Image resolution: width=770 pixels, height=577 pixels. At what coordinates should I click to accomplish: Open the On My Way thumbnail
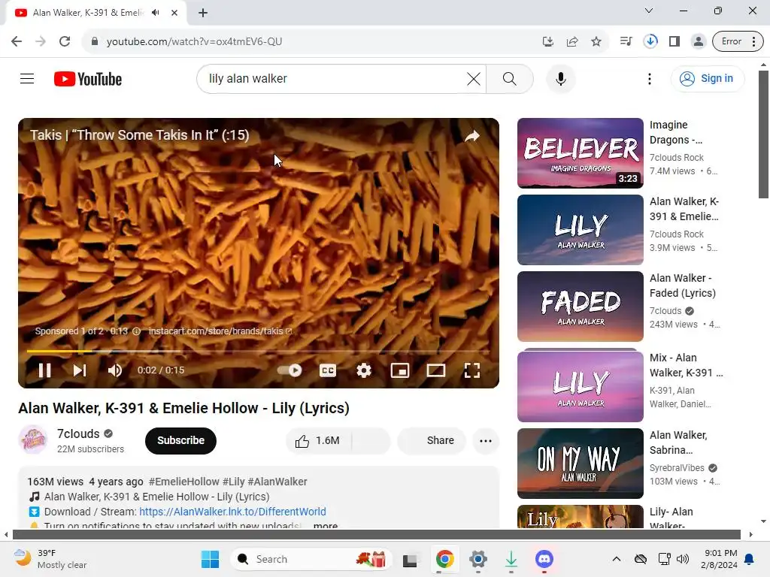pos(581,463)
